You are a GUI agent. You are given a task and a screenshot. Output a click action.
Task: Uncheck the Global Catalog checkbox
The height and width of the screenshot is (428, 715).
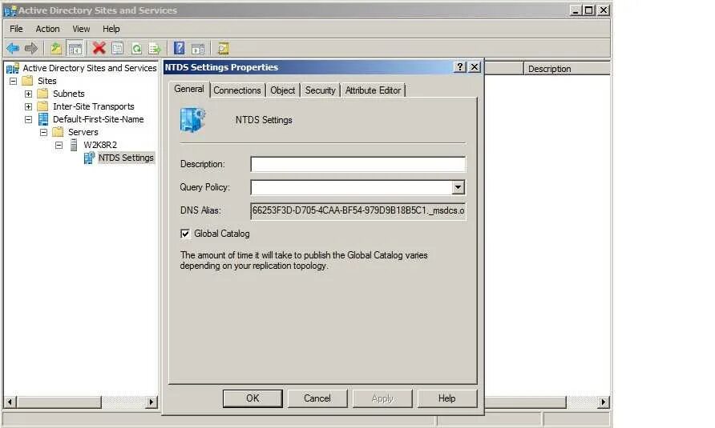(185, 234)
